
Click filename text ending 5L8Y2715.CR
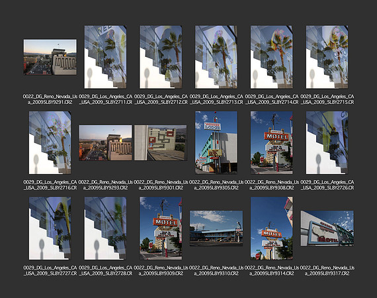pyautogui.click(x=327, y=99)
